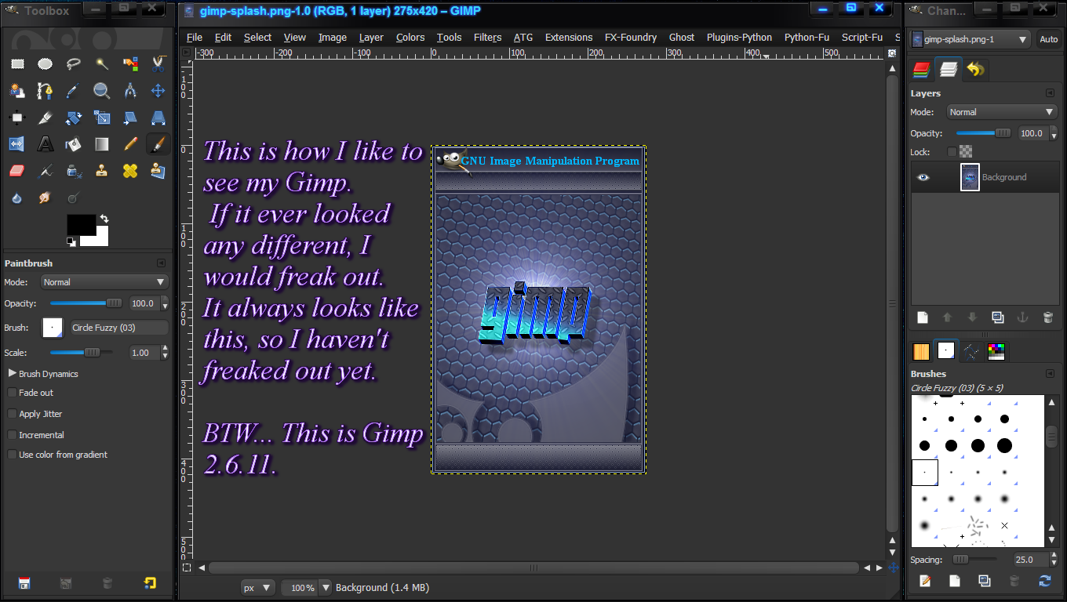This screenshot has width=1067, height=602.
Task: Swap foreground and background colors
Action: click(x=104, y=219)
